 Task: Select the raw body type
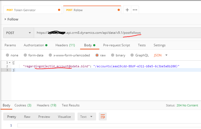click(x=101, y=55)
